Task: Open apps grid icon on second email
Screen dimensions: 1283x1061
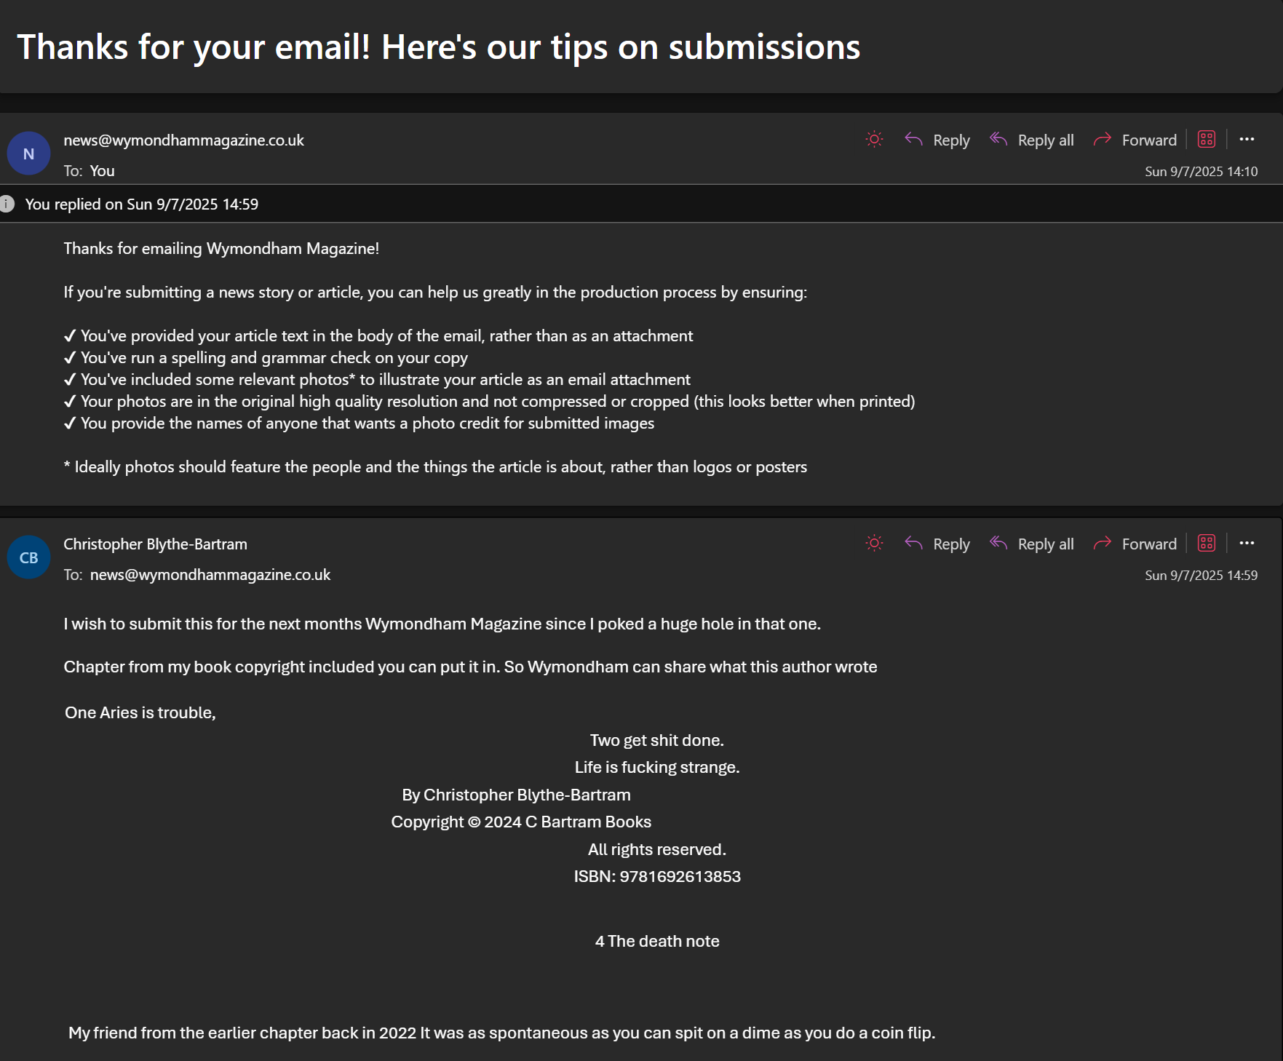Action: (x=1207, y=543)
